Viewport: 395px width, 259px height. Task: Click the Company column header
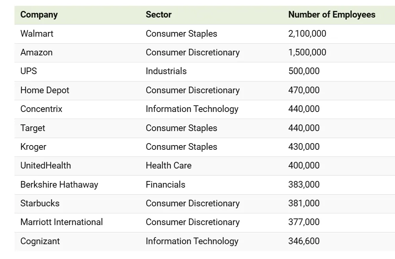click(x=39, y=15)
